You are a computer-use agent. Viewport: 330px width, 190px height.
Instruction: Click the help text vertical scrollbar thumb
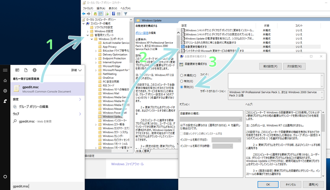pyautogui.click(x=323, y=124)
